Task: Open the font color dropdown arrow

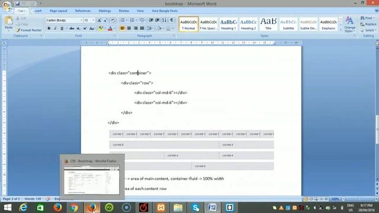Action: point(114,28)
